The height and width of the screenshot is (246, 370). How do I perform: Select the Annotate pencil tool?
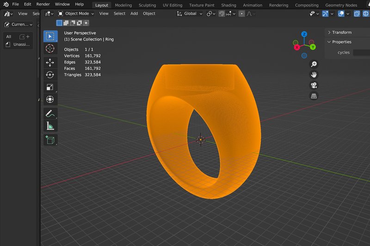50,114
